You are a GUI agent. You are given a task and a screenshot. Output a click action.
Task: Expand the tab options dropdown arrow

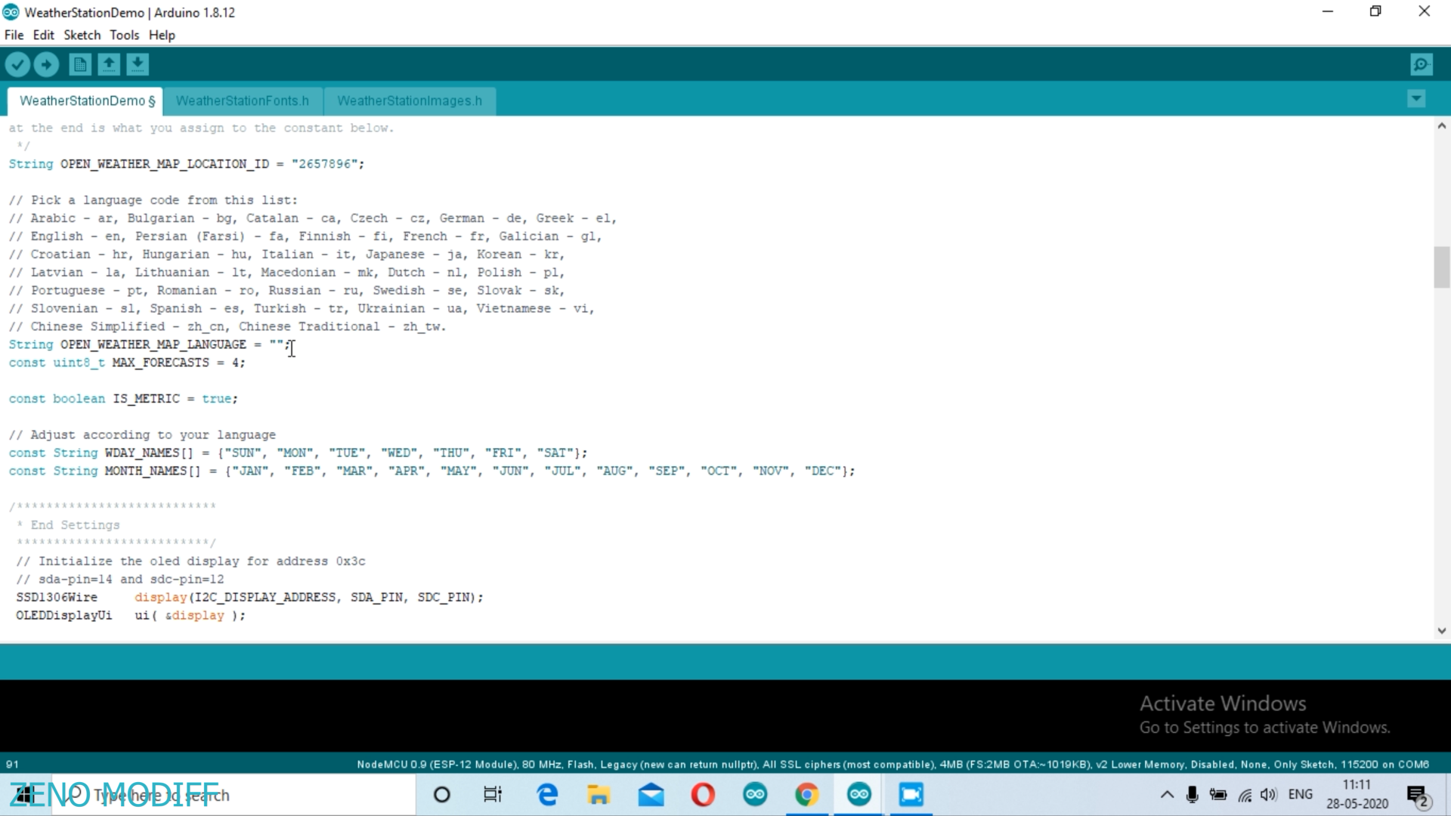[x=1416, y=98]
